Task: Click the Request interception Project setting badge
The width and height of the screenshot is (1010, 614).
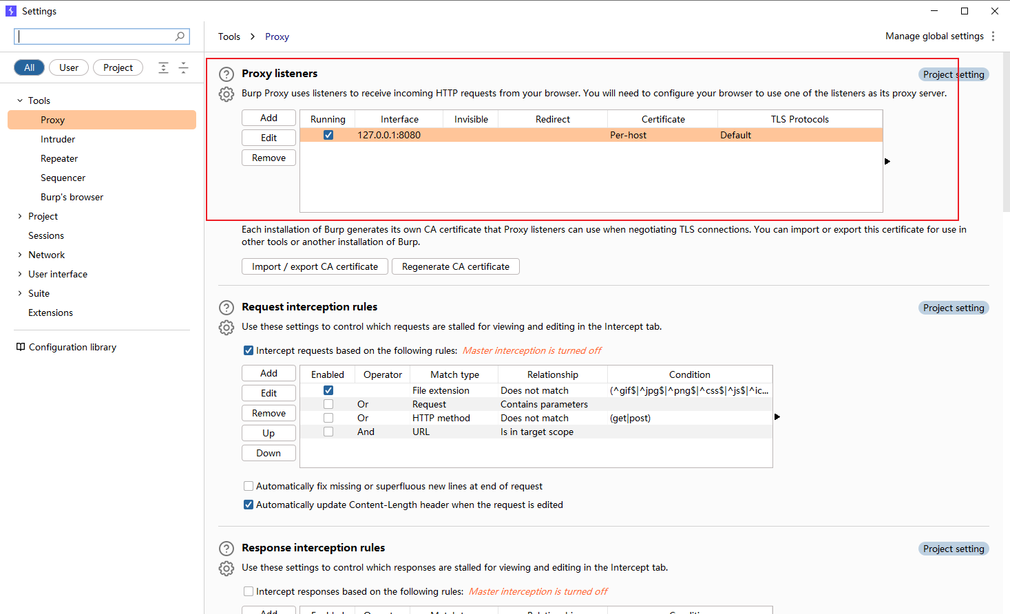Action: (x=954, y=308)
